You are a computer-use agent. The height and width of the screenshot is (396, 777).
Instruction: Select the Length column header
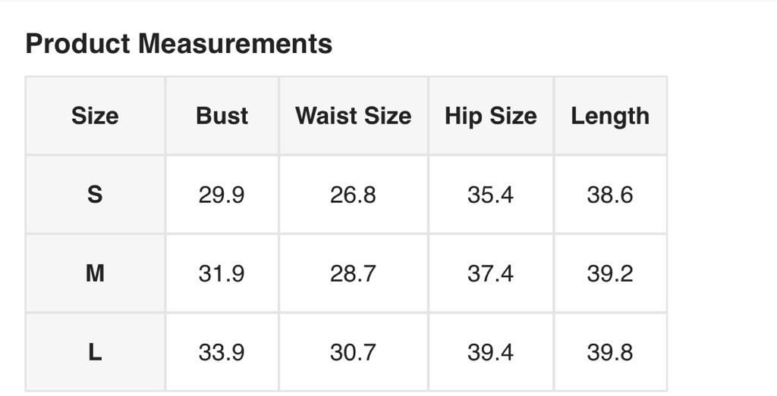click(x=610, y=116)
